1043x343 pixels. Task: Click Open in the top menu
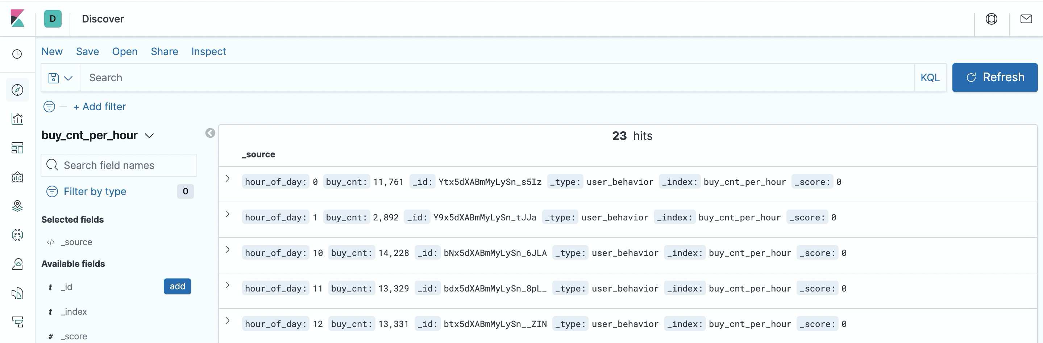click(125, 51)
